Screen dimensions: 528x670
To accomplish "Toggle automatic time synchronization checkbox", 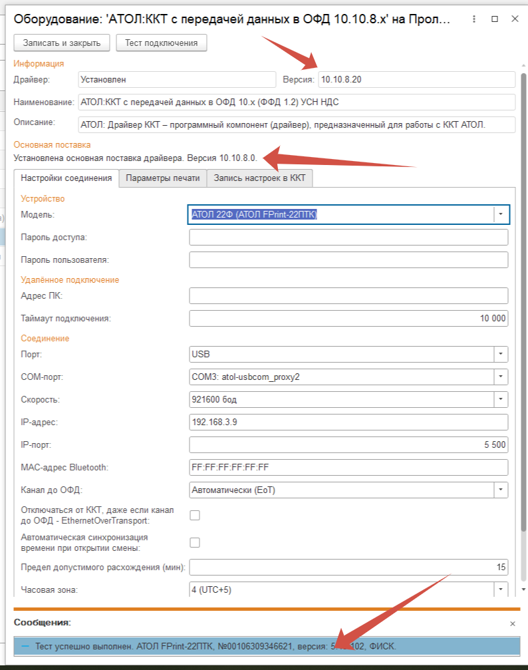I will coord(195,542).
